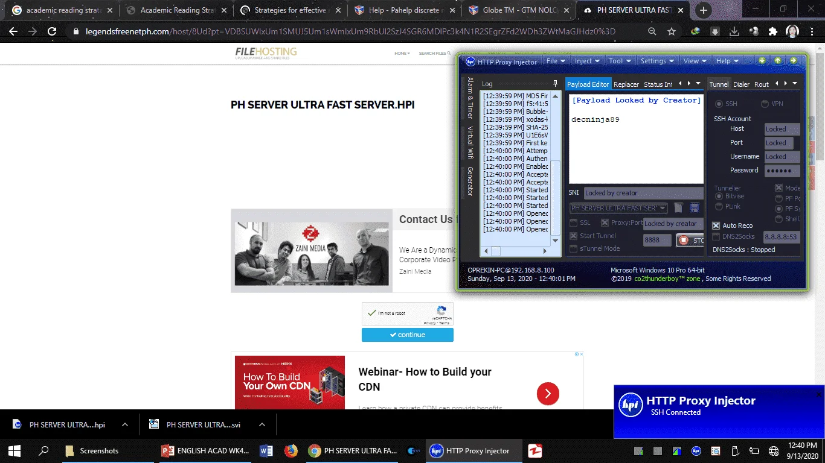Viewport: 825px width, 463px height.
Task: Toggle the Proxy:Port checkbox
Action: tap(605, 222)
